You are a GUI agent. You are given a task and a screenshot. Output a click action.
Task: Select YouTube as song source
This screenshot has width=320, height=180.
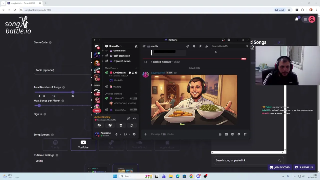[83, 144]
